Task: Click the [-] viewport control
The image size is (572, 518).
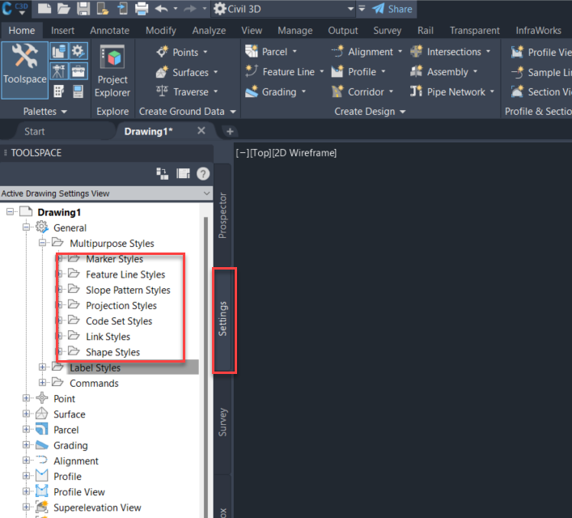Action: point(243,153)
